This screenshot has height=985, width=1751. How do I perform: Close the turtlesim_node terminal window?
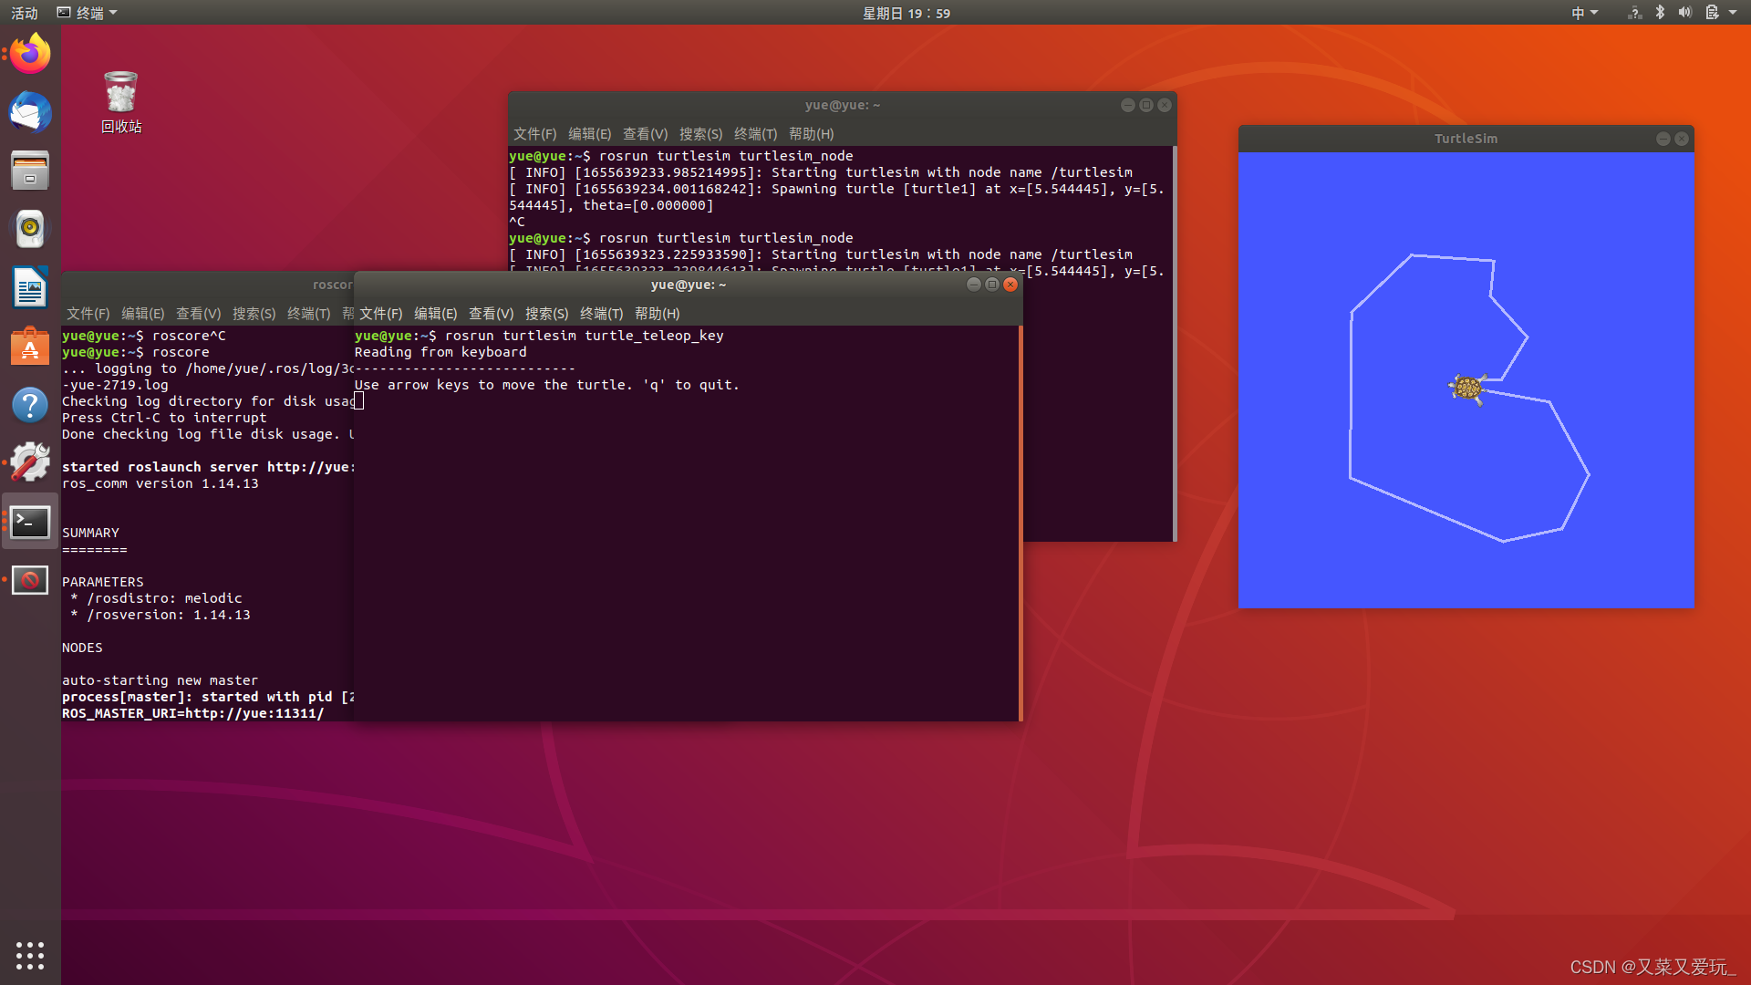point(1165,105)
